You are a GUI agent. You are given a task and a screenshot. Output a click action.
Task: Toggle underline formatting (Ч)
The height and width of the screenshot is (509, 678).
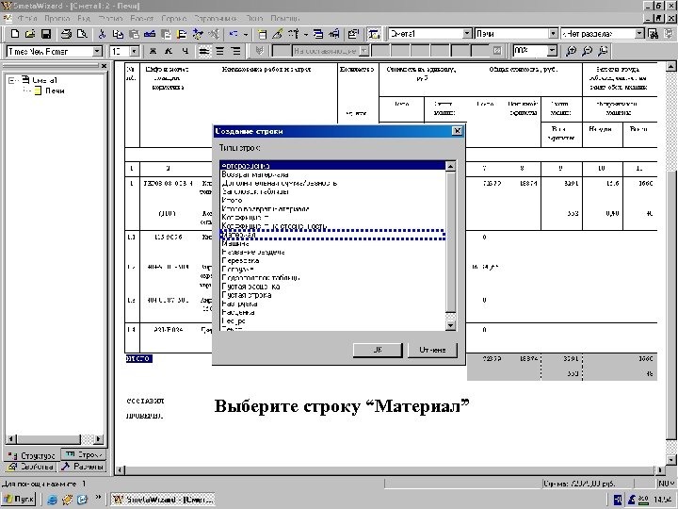tap(185, 52)
